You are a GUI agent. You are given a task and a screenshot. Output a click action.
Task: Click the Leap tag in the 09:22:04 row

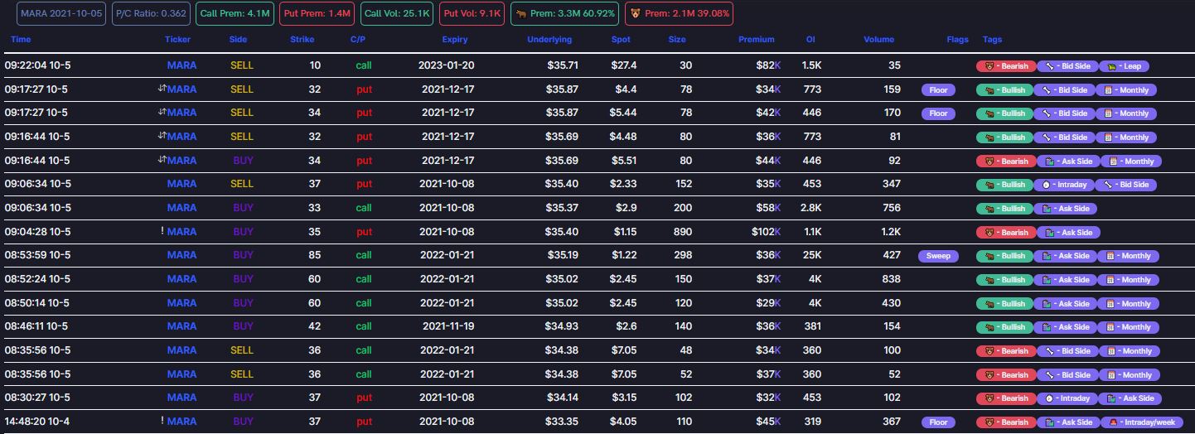tap(1125, 66)
